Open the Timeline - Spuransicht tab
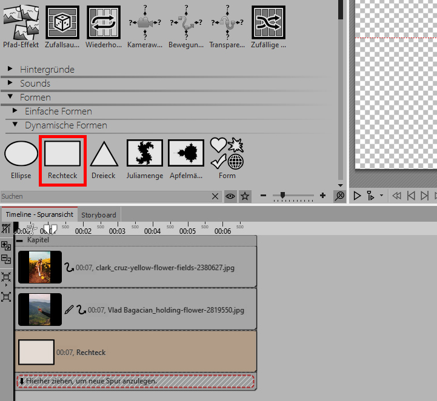The width and height of the screenshot is (437, 401). (39, 215)
